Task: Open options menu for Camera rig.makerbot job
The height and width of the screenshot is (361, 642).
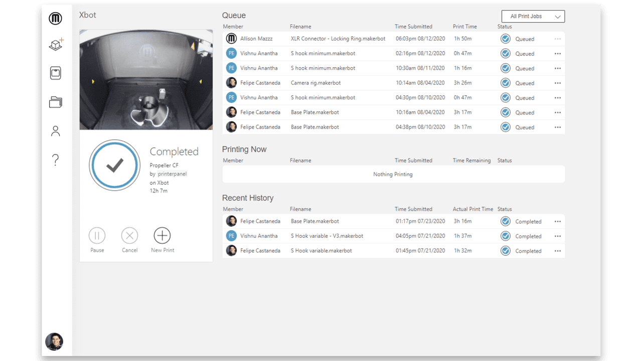Action: point(557,83)
